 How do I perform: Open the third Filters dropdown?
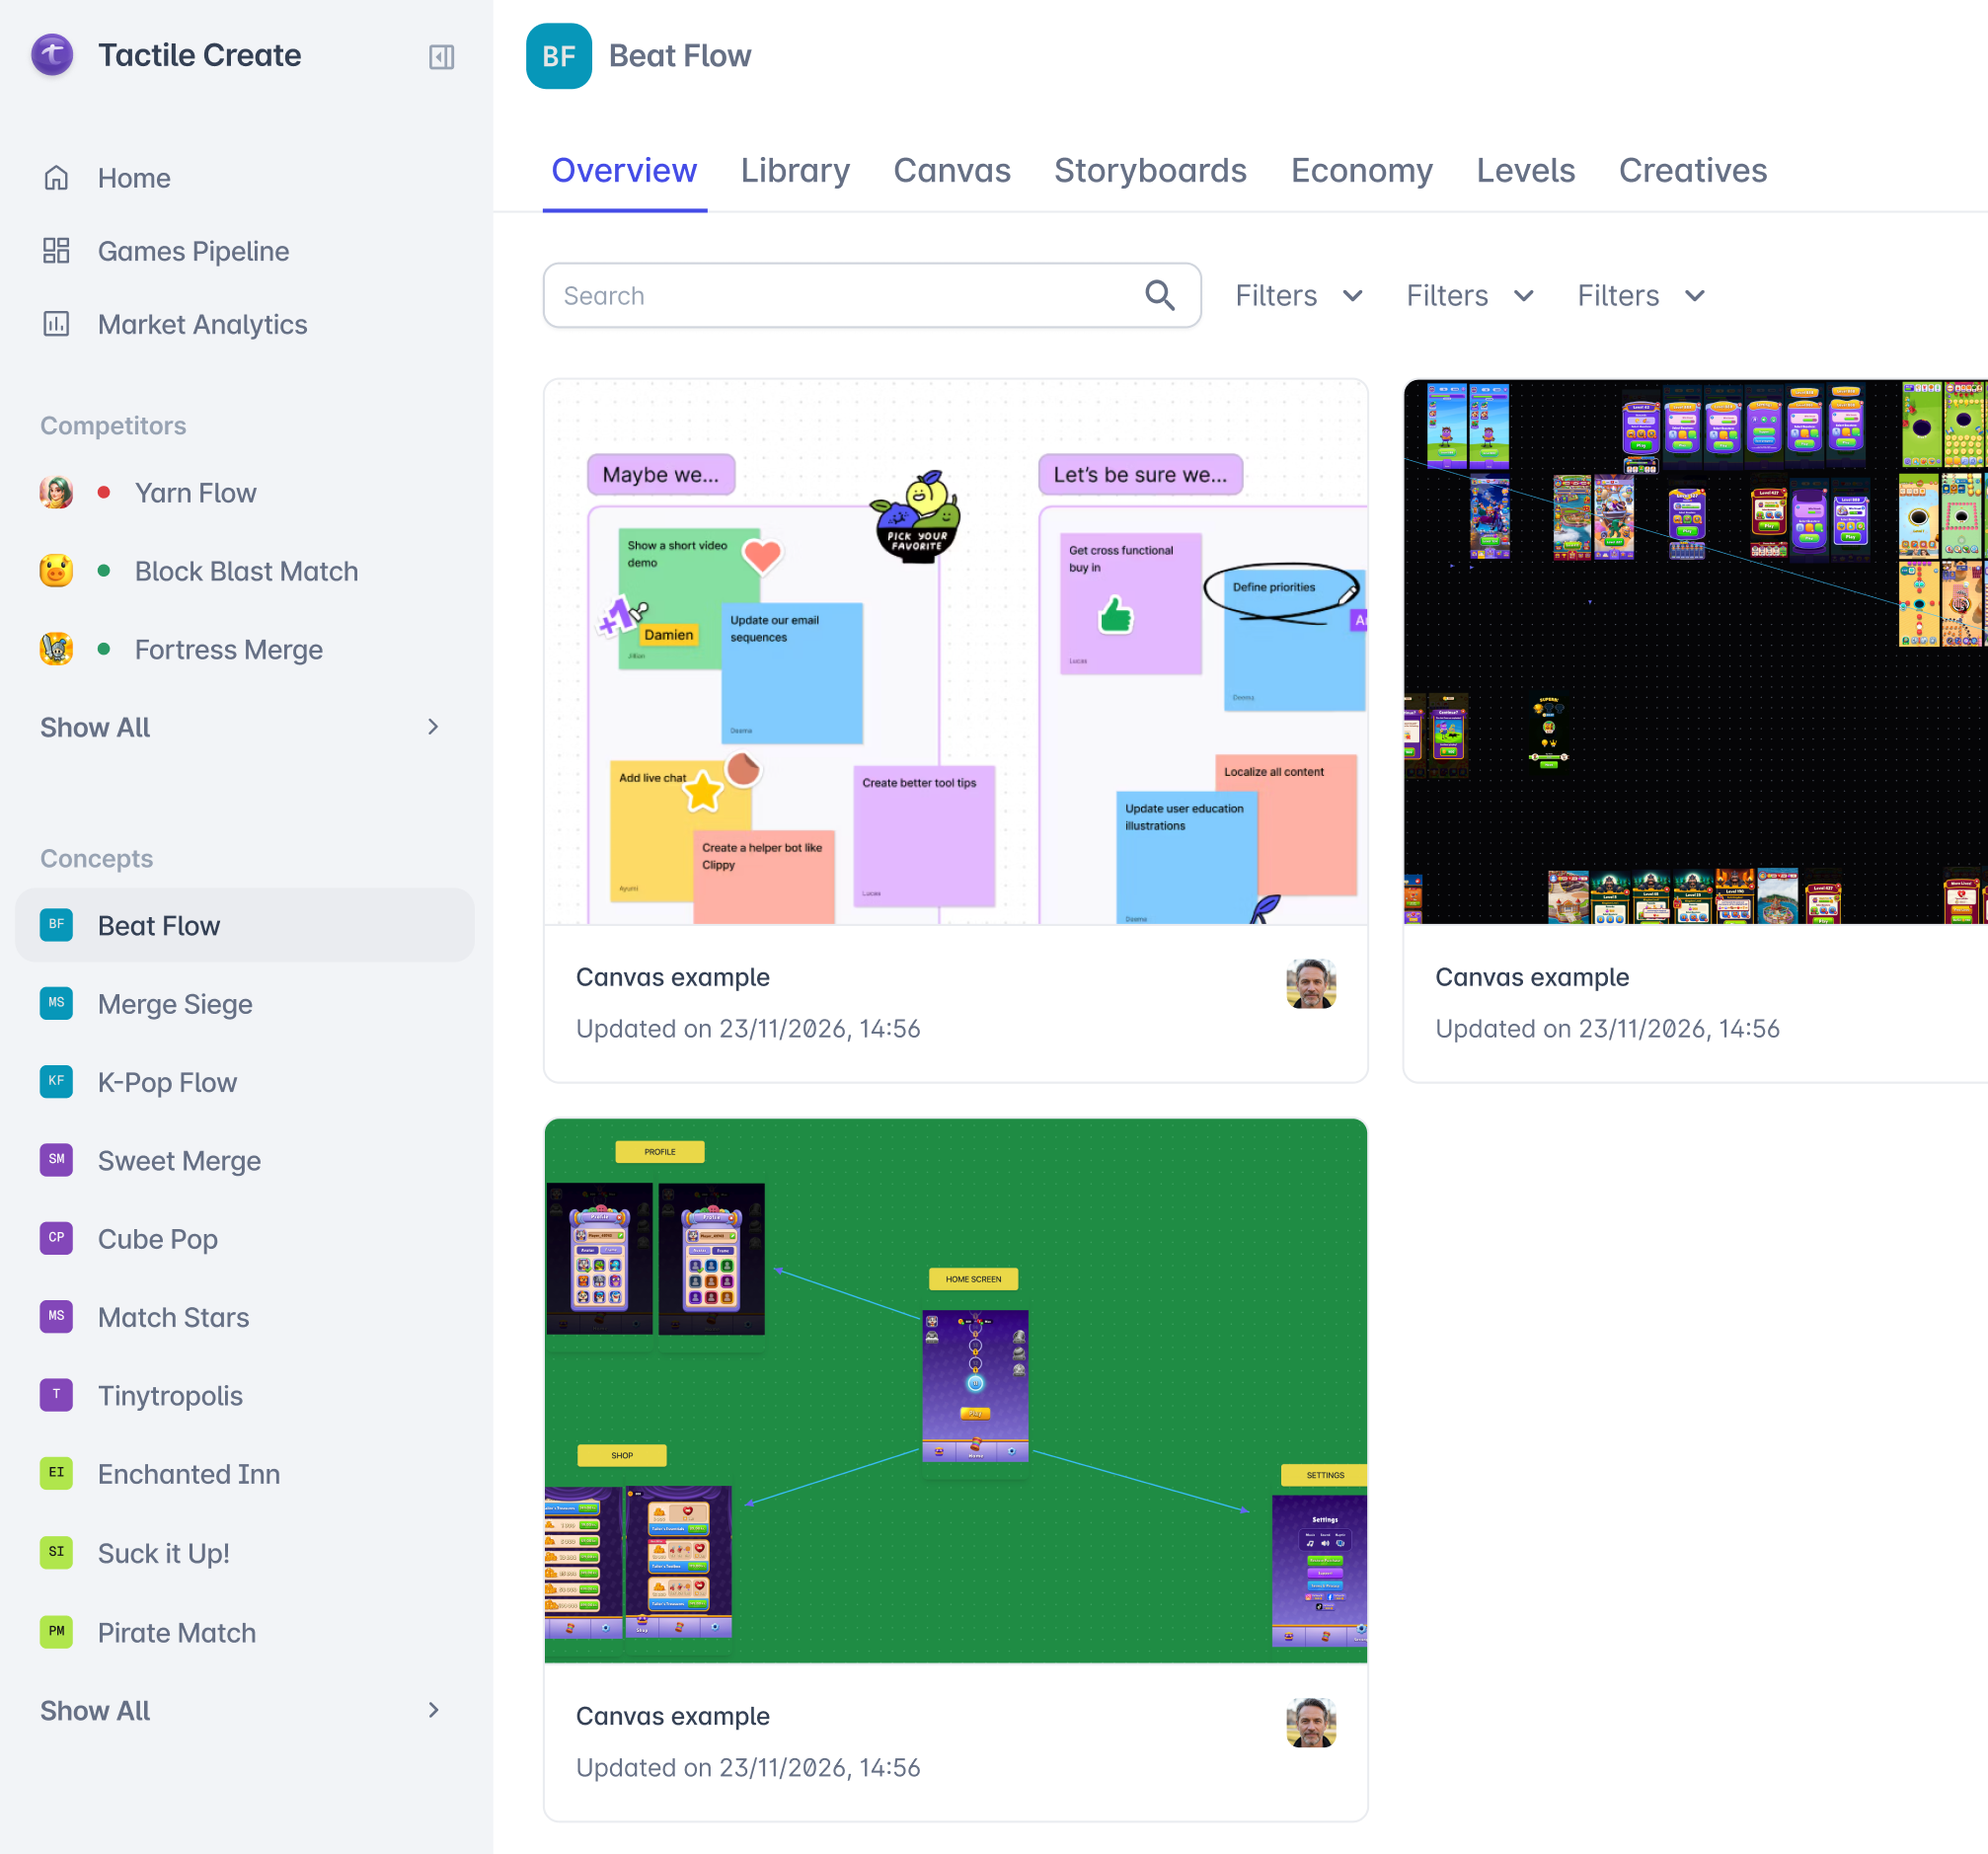pos(1641,296)
